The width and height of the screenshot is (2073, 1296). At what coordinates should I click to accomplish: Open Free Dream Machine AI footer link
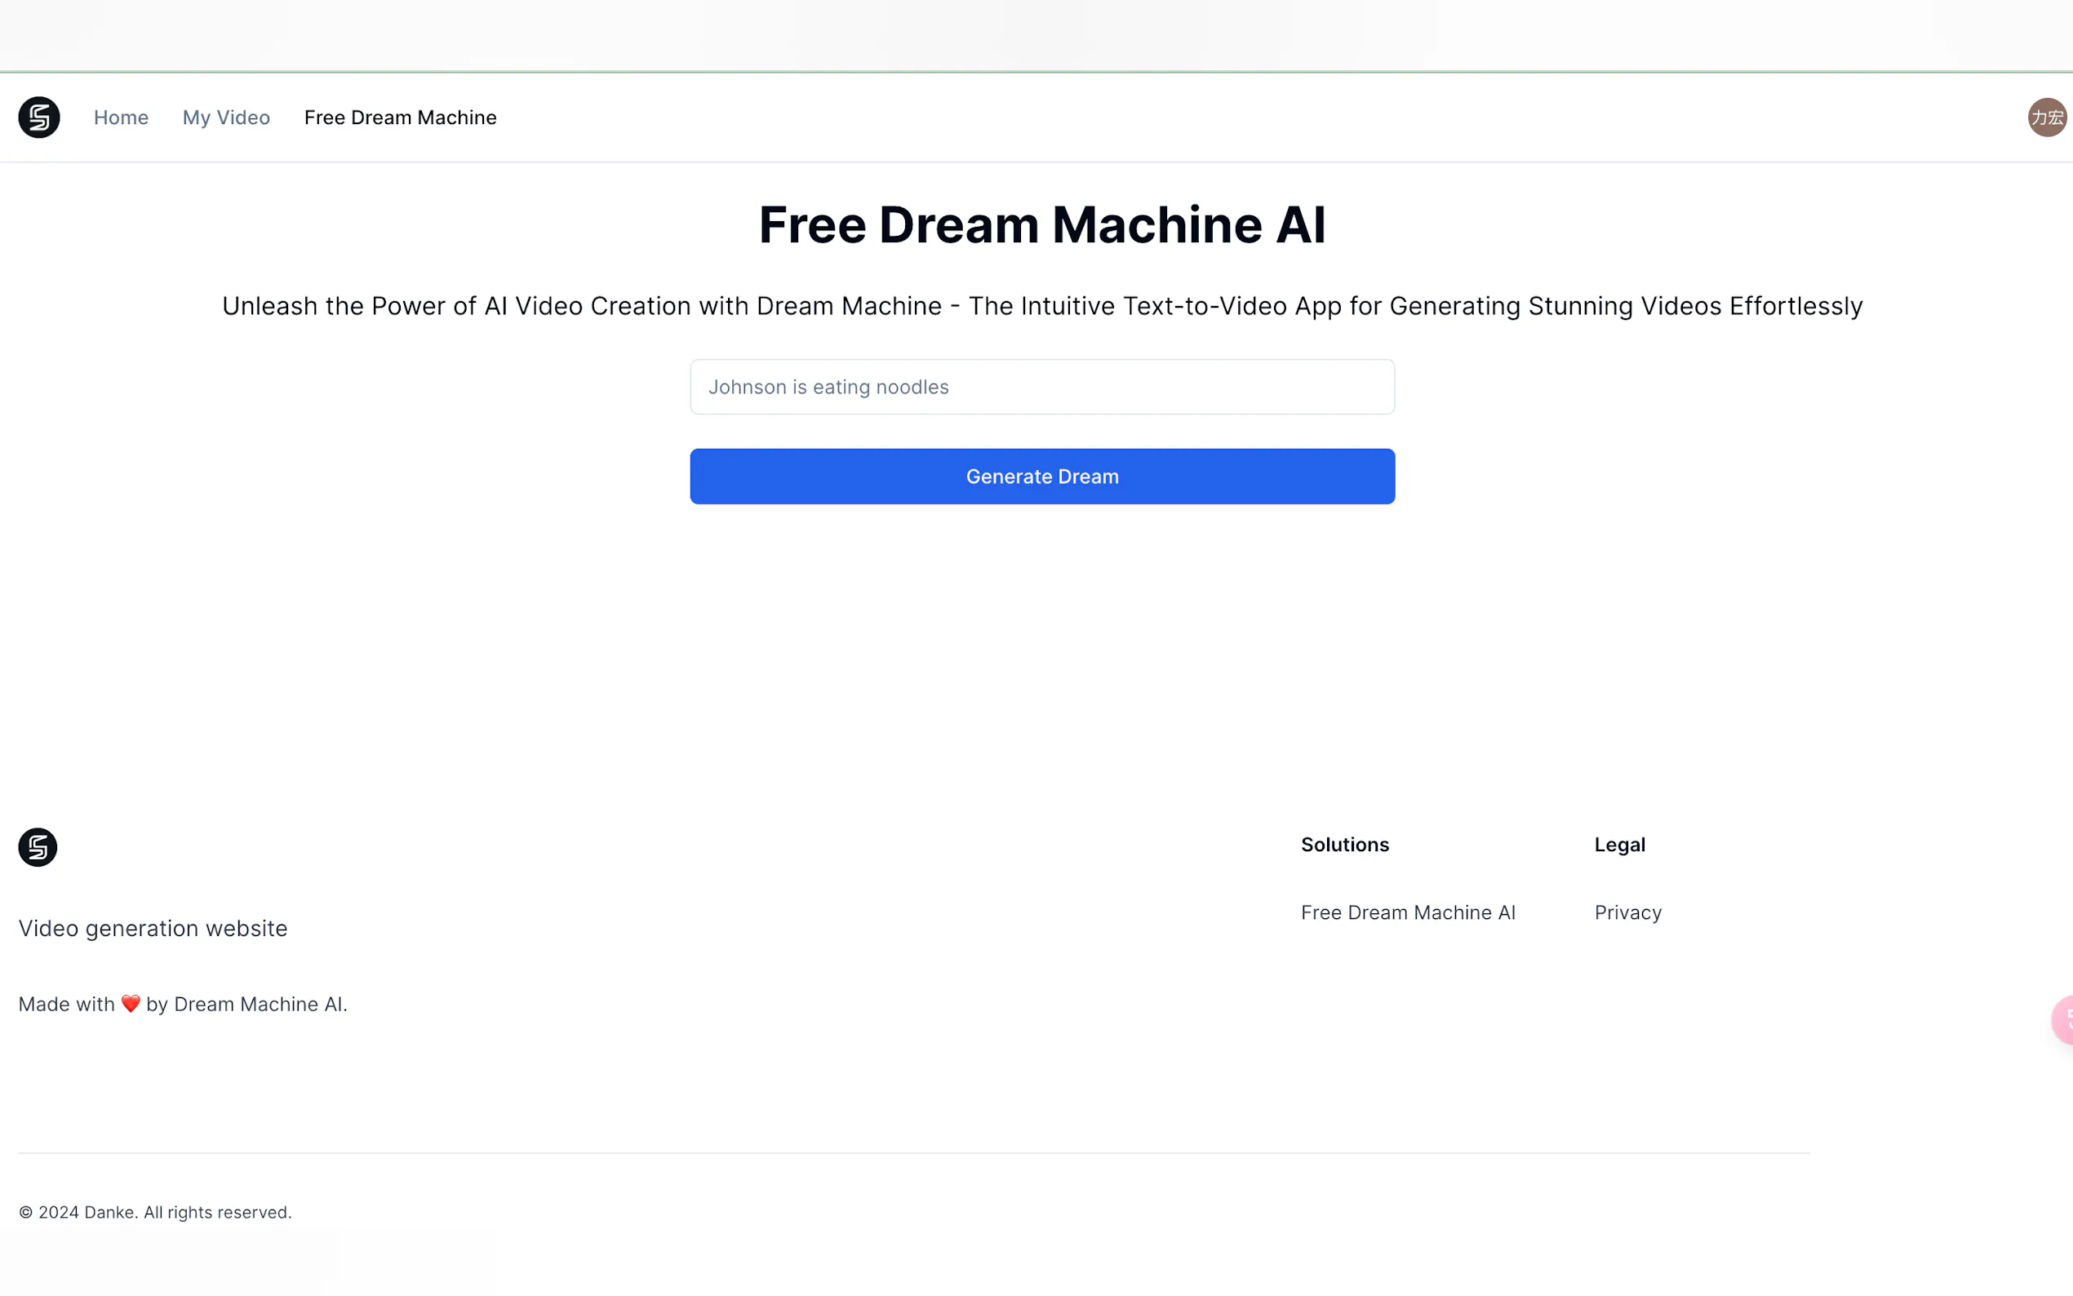coord(1408,913)
